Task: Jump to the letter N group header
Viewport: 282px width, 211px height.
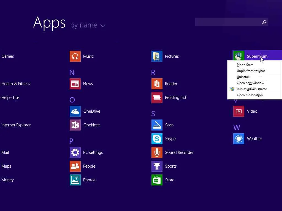Action: pos(72,73)
